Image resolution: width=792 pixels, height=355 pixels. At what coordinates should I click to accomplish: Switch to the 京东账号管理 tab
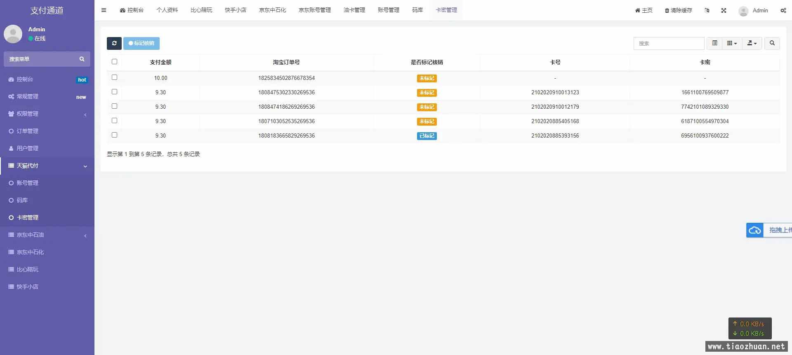tap(315, 10)
